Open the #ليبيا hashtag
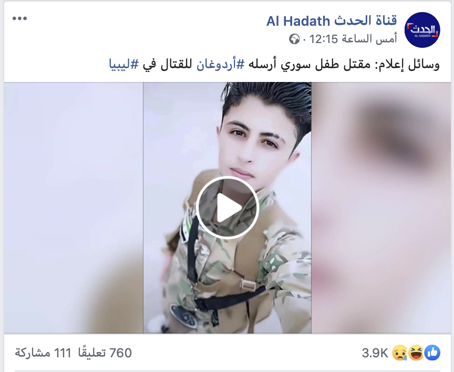 [124, 65]
